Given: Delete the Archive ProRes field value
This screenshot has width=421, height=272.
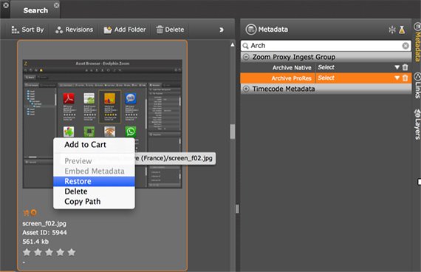Looking at the screenshot, I should coord(405,78).
